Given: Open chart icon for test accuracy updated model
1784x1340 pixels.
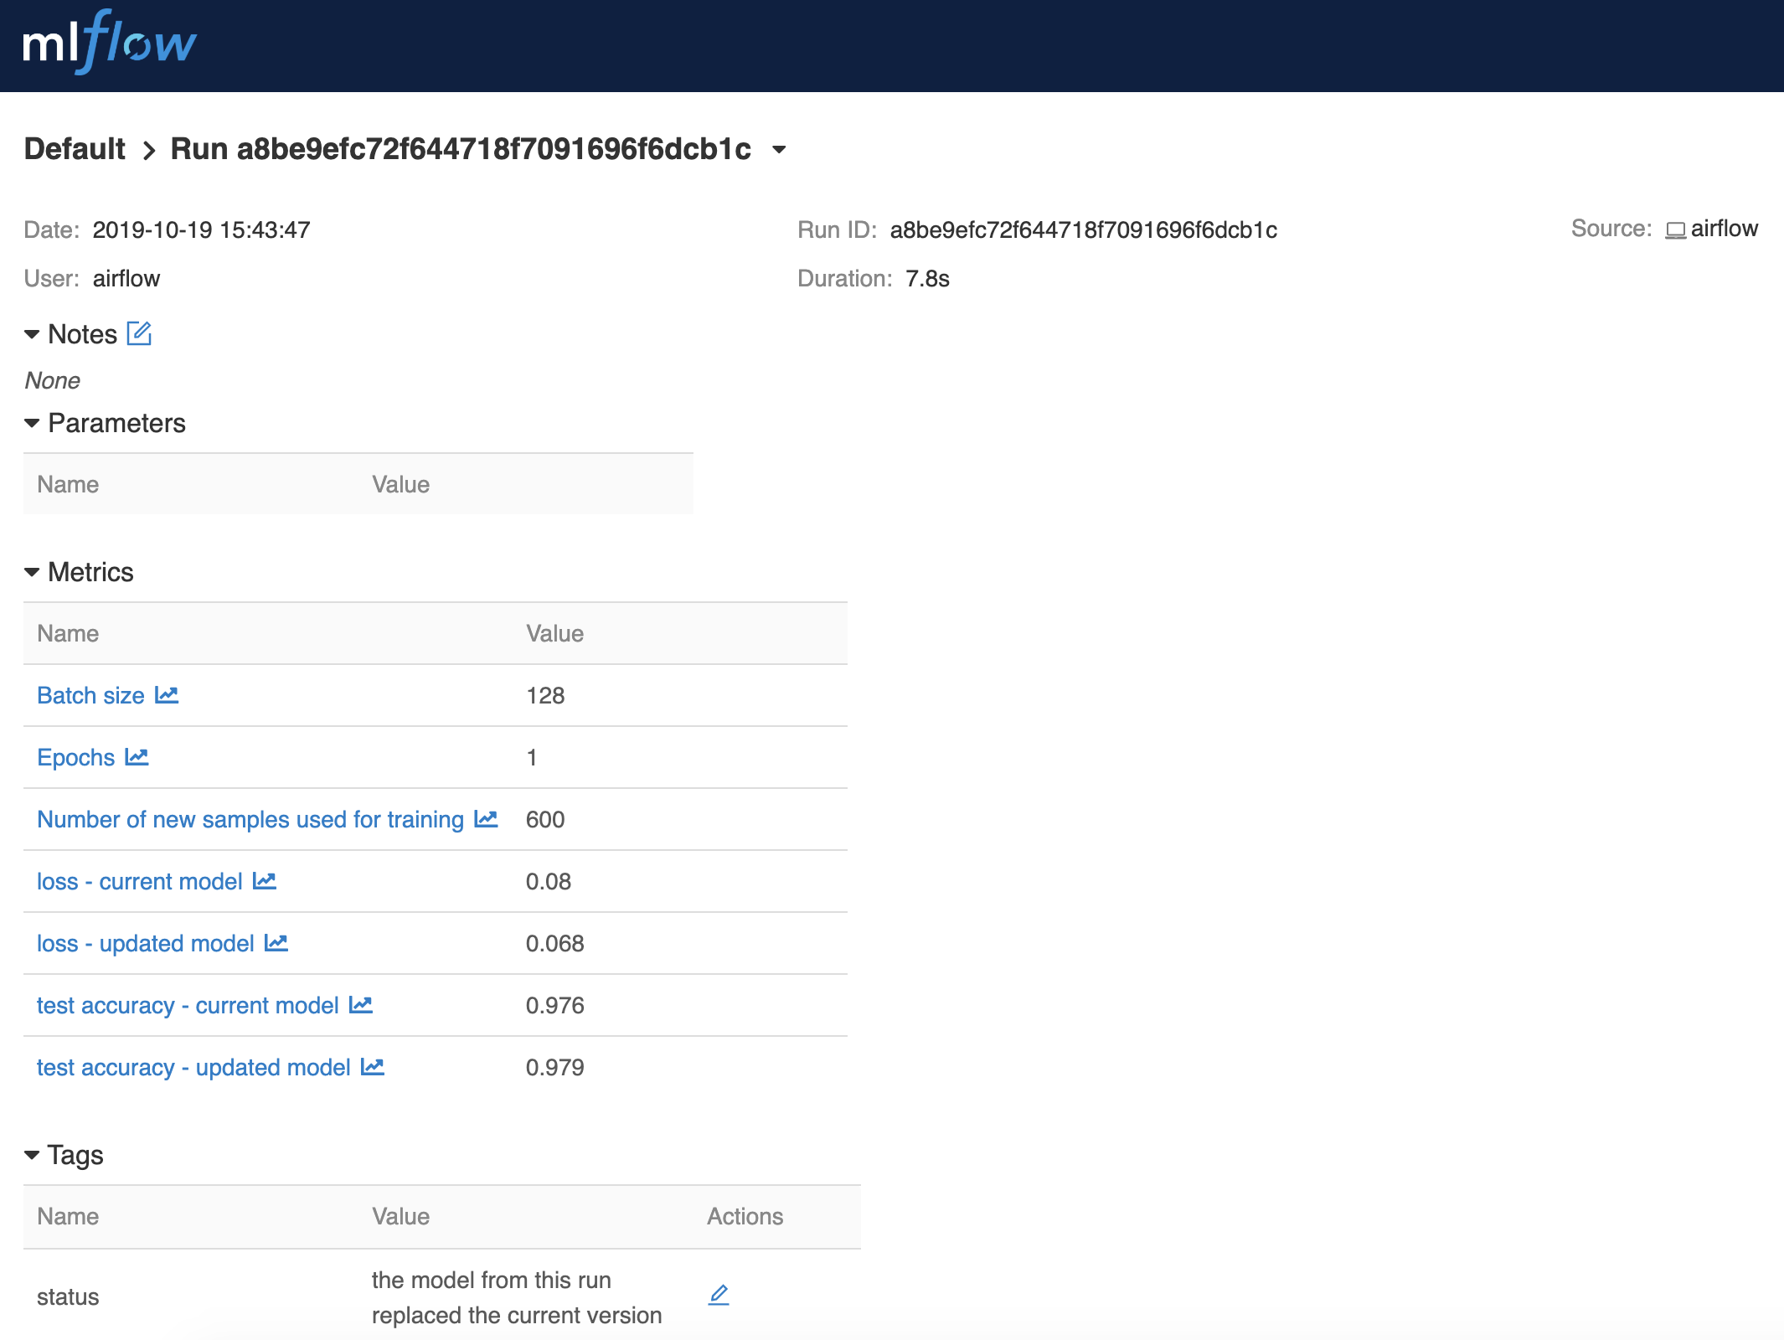Looking at the screenshot, I should click(x=373, y=1067).
